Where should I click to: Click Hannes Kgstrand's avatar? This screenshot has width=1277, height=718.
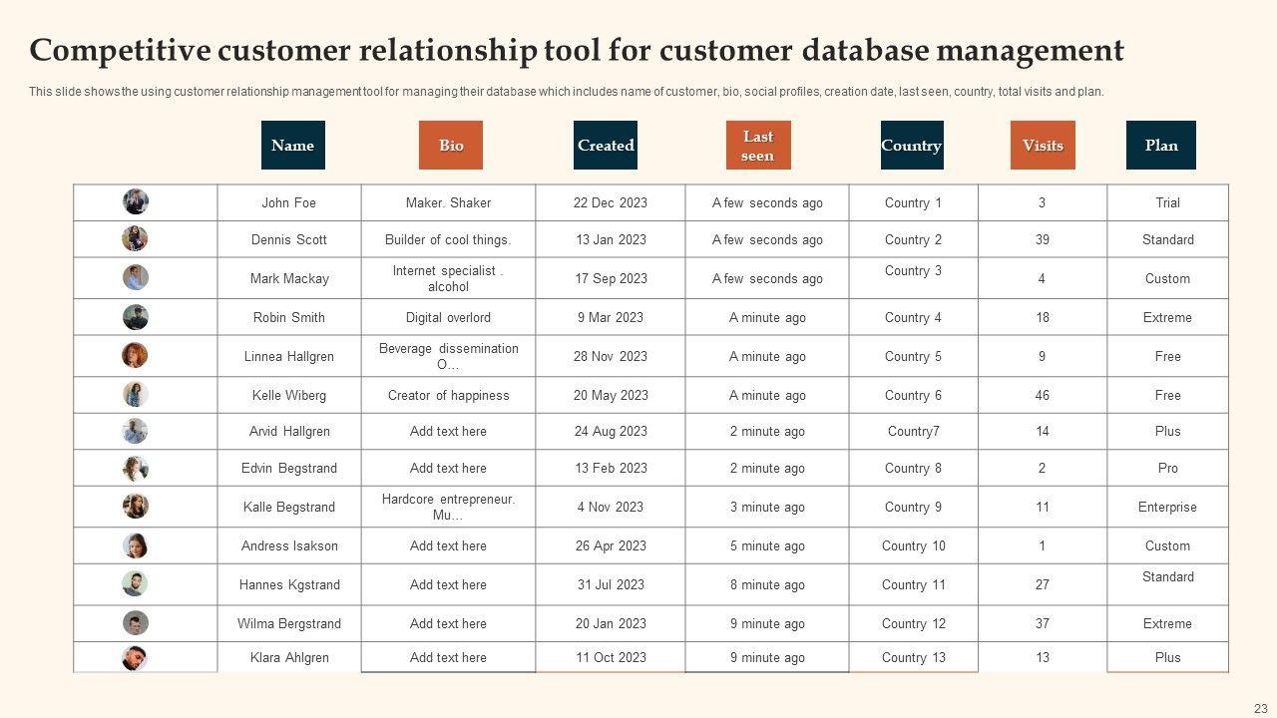[x=135, y=583]
